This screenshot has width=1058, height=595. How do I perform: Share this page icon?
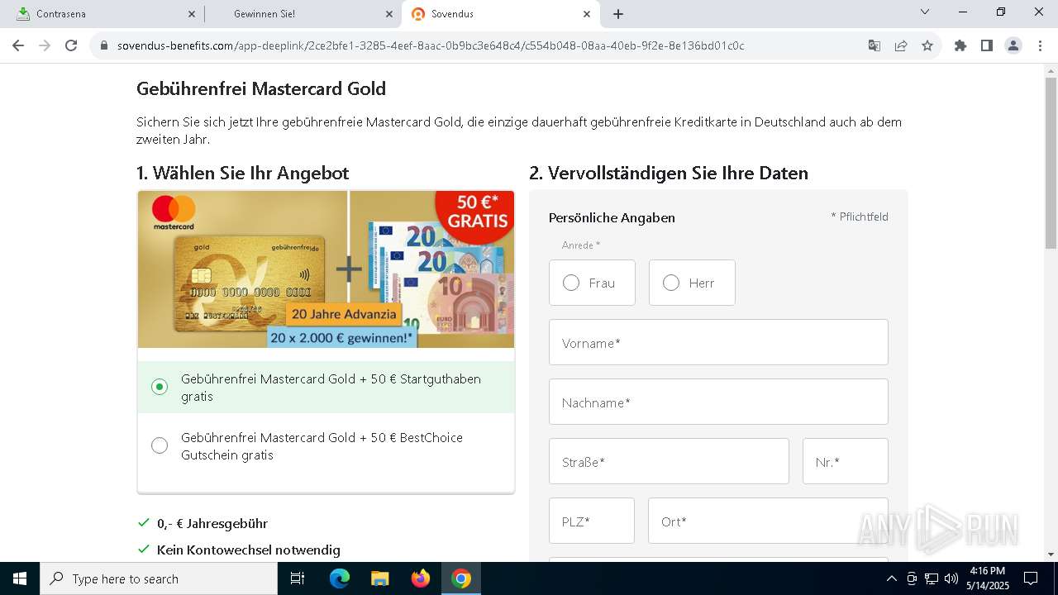point(901,45)
